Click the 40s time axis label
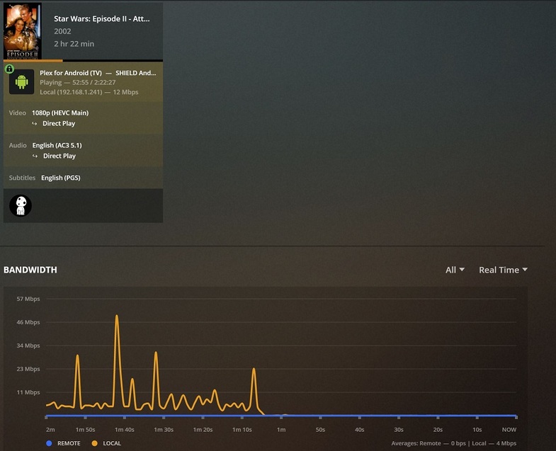The width and height of the screenshot is (556, 451). click(x=360, y=430)
